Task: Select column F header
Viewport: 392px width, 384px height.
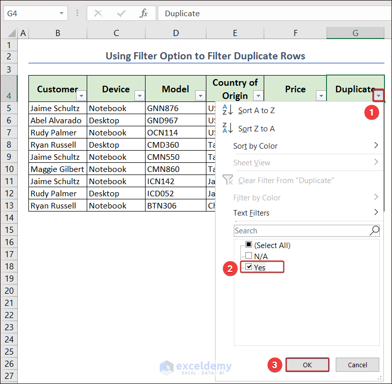Action: [295, 33]
